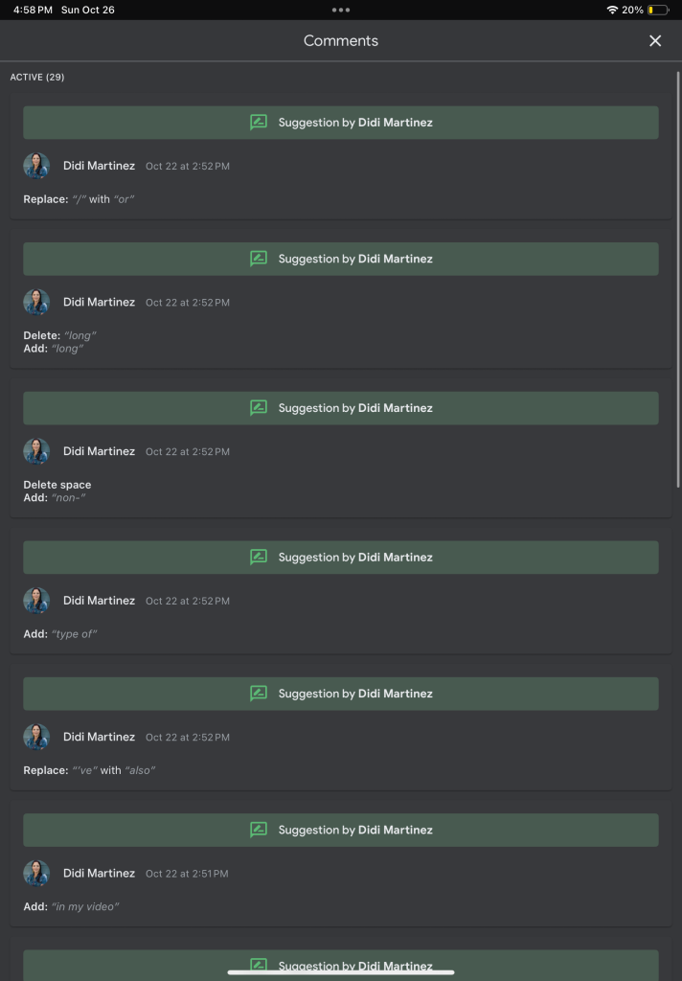Tap suggestion icon above "'ve with also" comment
The image size is (682, 981).
pyautogui.click(x=259, y=694)
